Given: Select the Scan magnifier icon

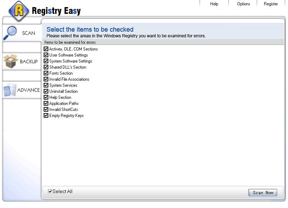Looking at the screenshot, I should (10, 32).
